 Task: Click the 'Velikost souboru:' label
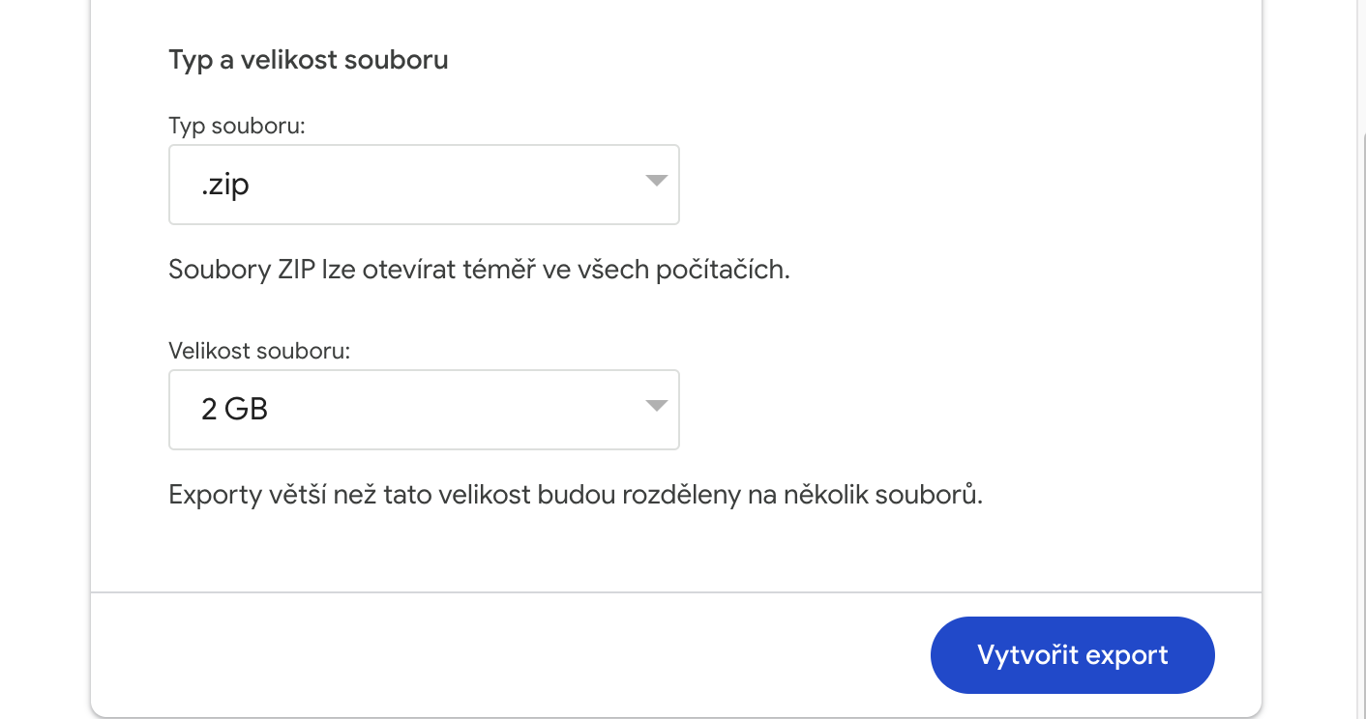pos(259,350)
